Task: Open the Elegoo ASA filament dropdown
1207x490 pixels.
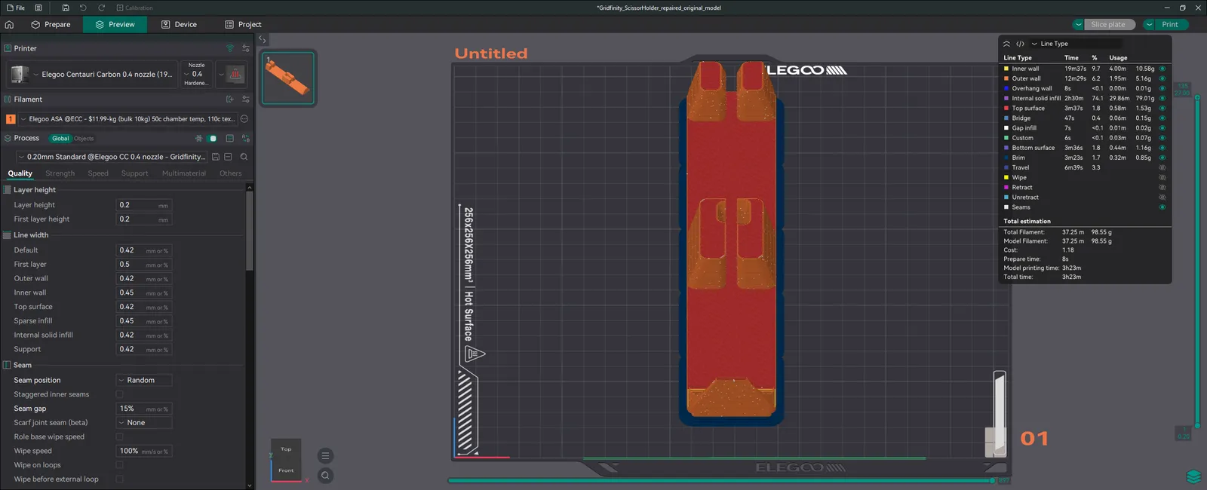Action: [127, 118]
